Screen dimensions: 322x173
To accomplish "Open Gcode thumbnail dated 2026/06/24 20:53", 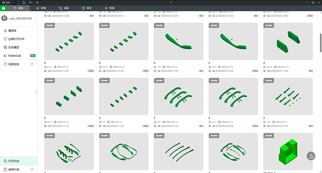I will point(233,96).
